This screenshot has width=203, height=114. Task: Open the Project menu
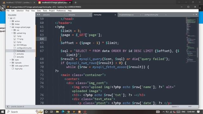coord(52,10)
